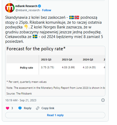Open the policy rate forecast image
Screen dimensions: 117x125
point(55,71)
